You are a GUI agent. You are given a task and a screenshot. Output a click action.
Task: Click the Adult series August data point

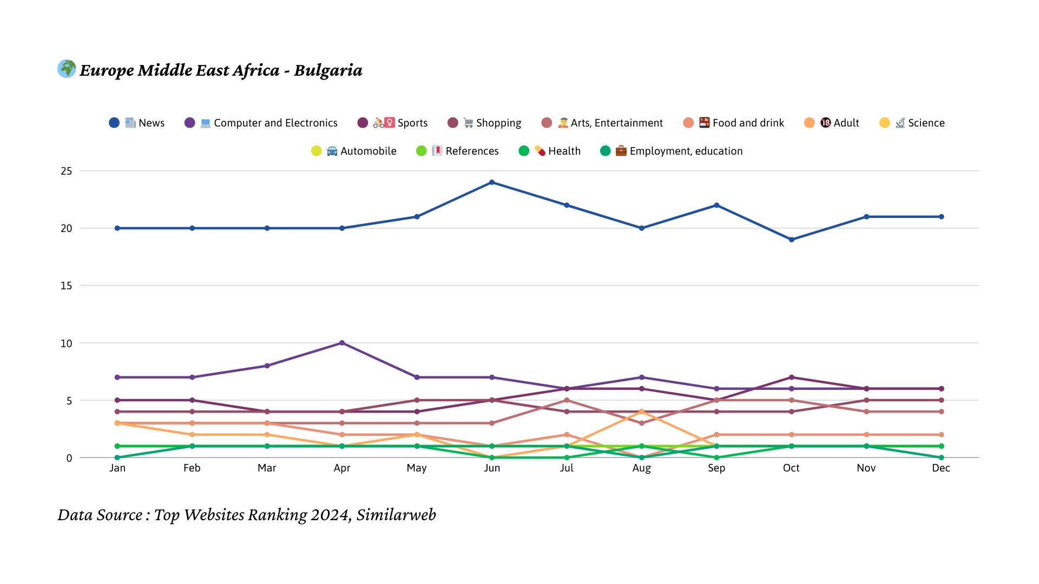tap(642, 412)
